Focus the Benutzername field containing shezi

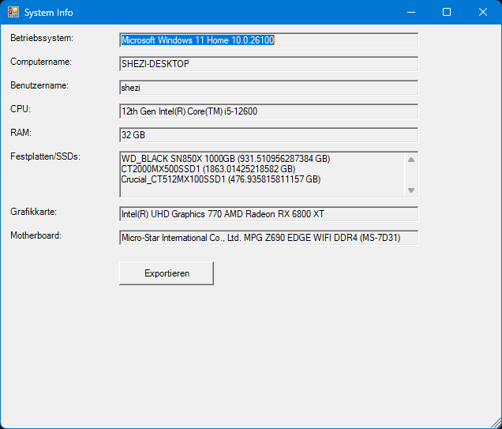pos(268,88)
